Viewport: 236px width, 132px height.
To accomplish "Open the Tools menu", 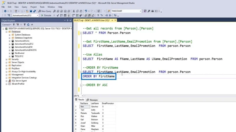I will 42,7.
